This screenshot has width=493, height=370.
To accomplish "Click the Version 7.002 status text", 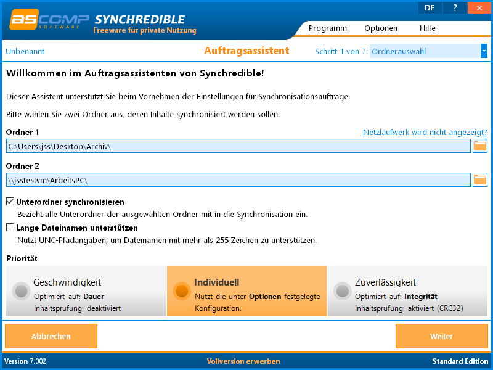I will [x=25, y=361].
